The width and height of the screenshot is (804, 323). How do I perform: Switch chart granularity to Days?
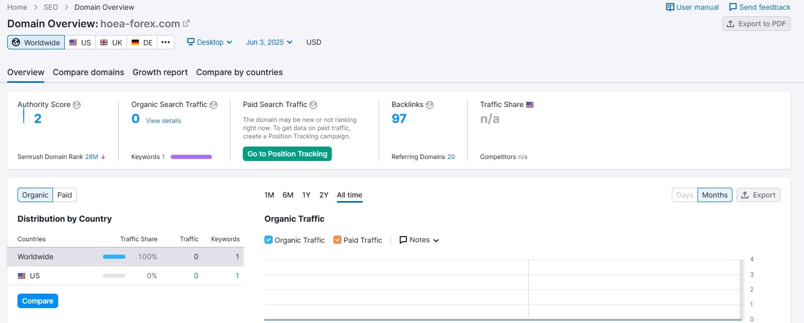click(x=685, y=195)
